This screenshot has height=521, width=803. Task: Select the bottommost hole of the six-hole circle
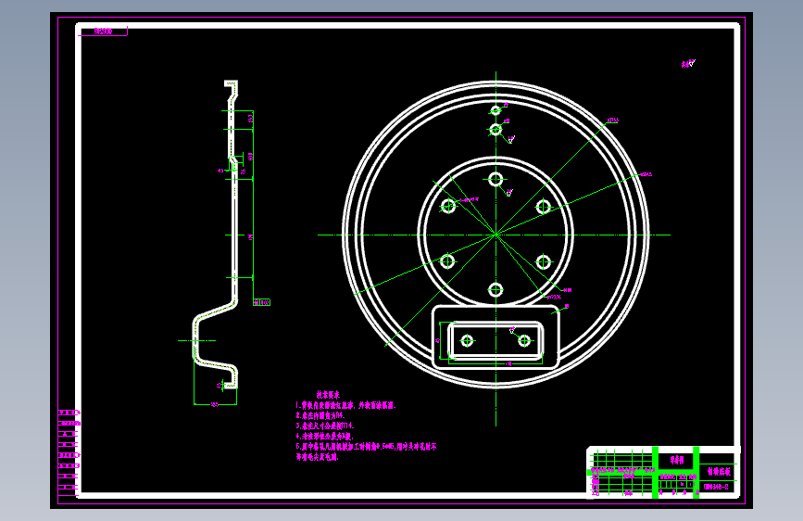click(496, 290)
